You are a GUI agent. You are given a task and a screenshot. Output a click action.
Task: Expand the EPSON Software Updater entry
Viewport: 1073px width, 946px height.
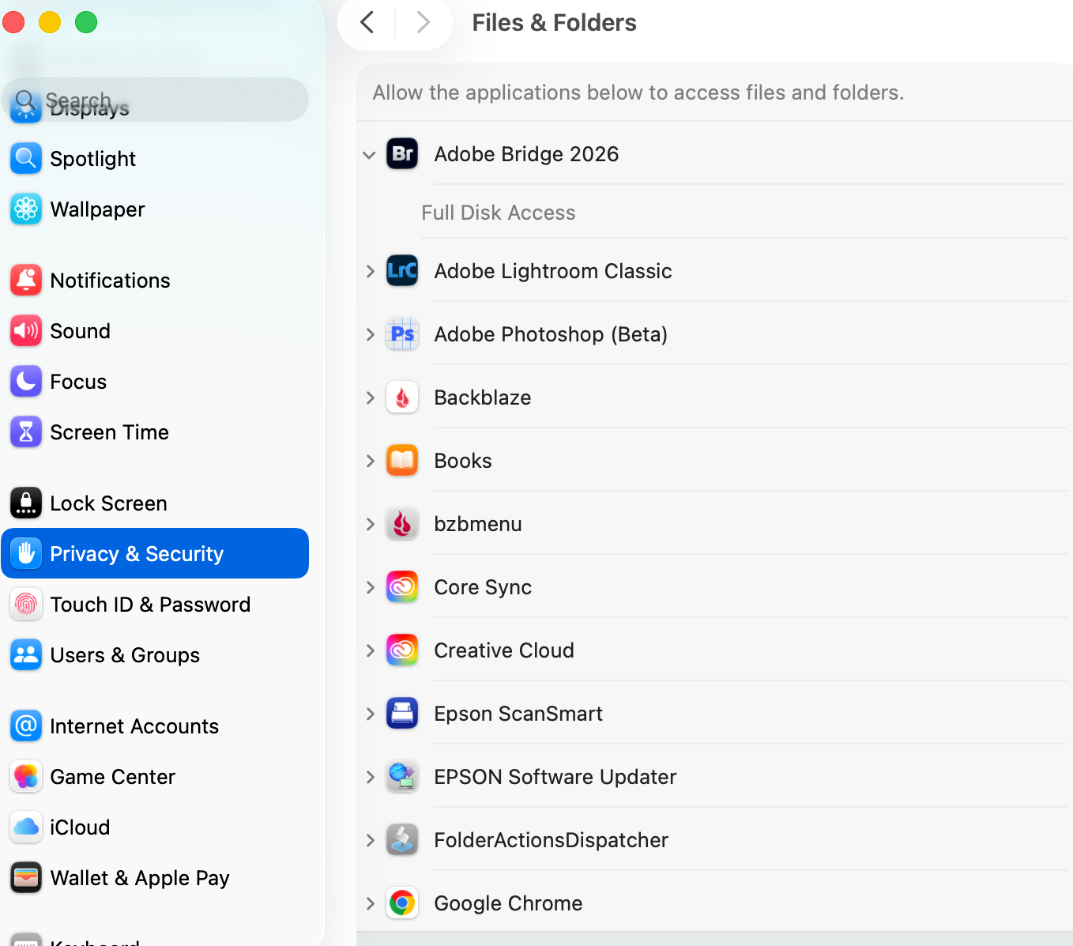click(x=370, y=777)
